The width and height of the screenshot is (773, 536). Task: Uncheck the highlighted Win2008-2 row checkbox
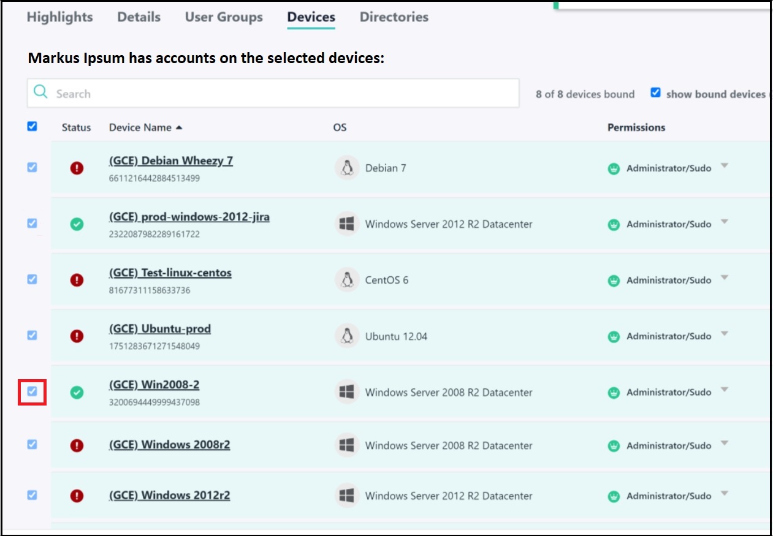pos(31,392)
